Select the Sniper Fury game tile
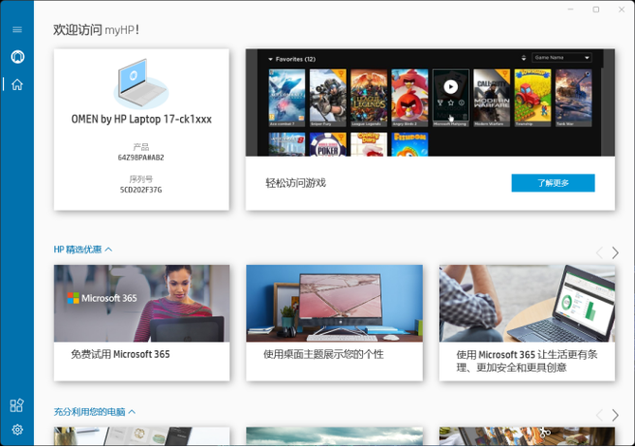The width and height of the screenshot is (635, 447). [x=328, y=98]
